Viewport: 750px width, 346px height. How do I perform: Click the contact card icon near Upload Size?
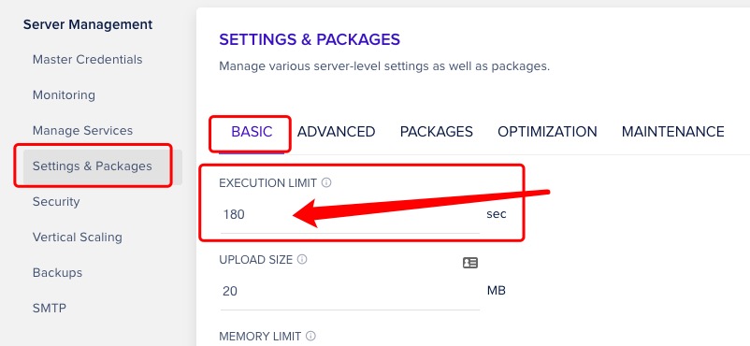pos(470,263)
